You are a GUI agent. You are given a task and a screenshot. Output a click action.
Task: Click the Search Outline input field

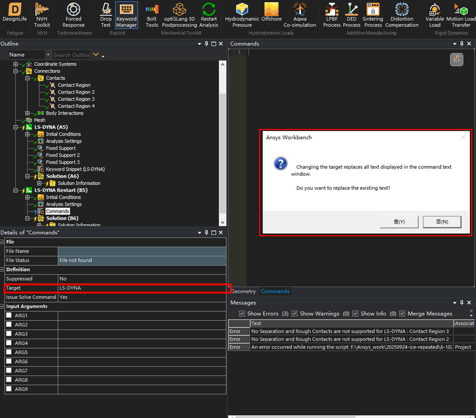coord(71,55)
